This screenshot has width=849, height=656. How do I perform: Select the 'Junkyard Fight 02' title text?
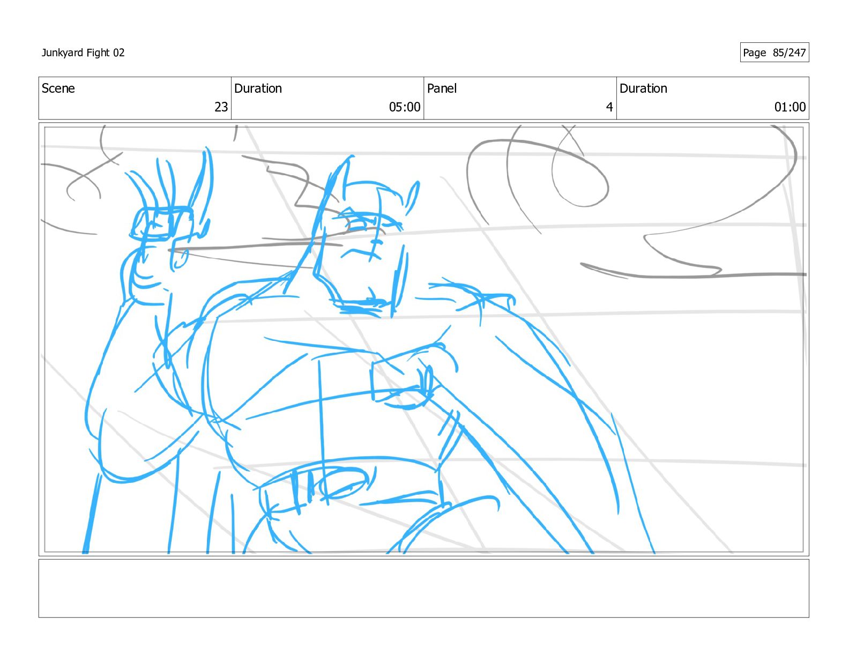pyautogui.click(x=83, y=53)
